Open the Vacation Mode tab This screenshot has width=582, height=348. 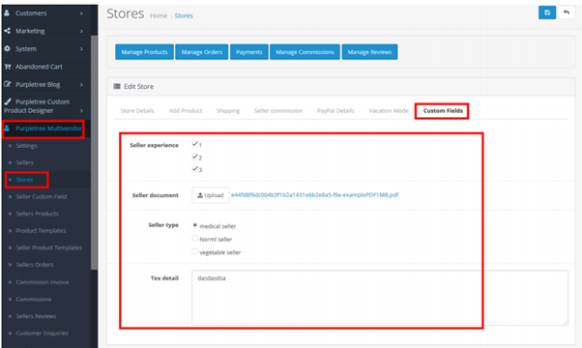(389, 110)
